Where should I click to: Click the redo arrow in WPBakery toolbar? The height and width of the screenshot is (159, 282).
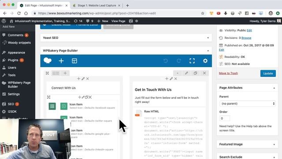point(178,61)
